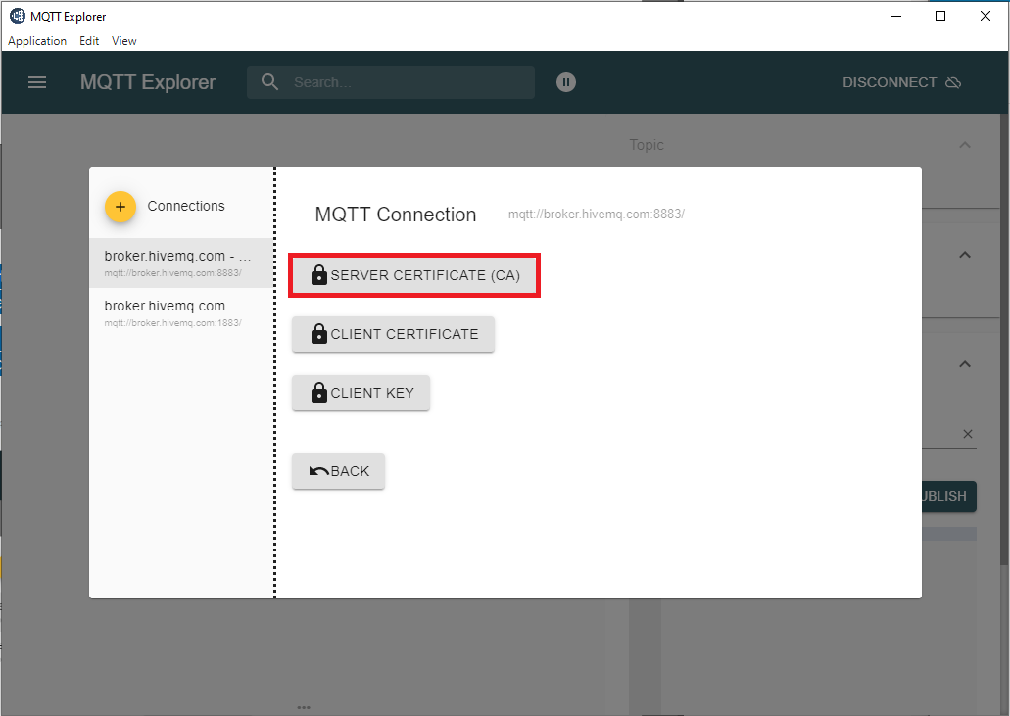Select the Client Key button
Screen dimensions: 1010x716
[361, 393]
